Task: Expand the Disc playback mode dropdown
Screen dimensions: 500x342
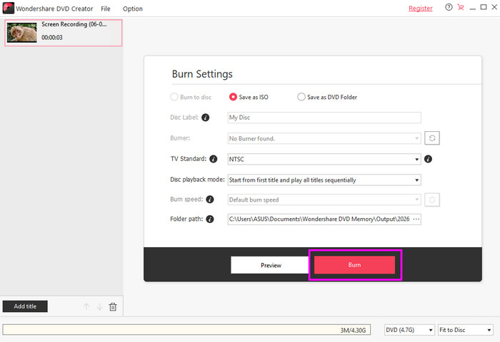Action: coord(324,180)
